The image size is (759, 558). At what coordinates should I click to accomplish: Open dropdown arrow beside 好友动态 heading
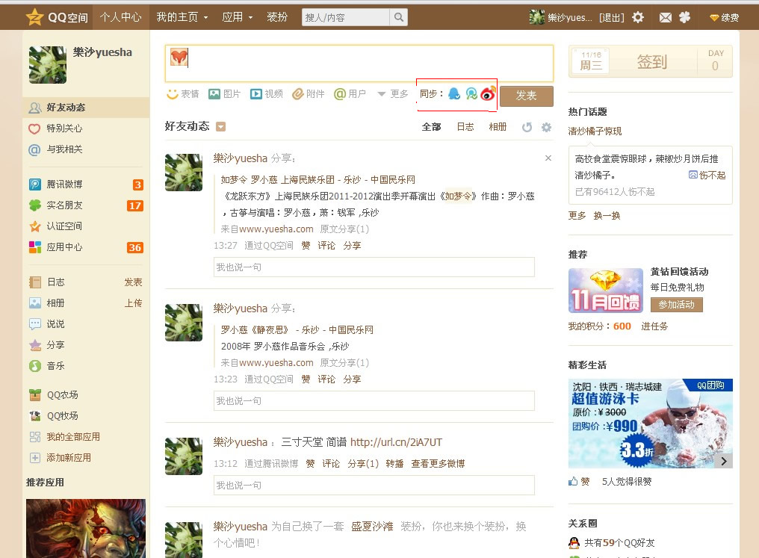pyautogui.click(x=220, y=127)
